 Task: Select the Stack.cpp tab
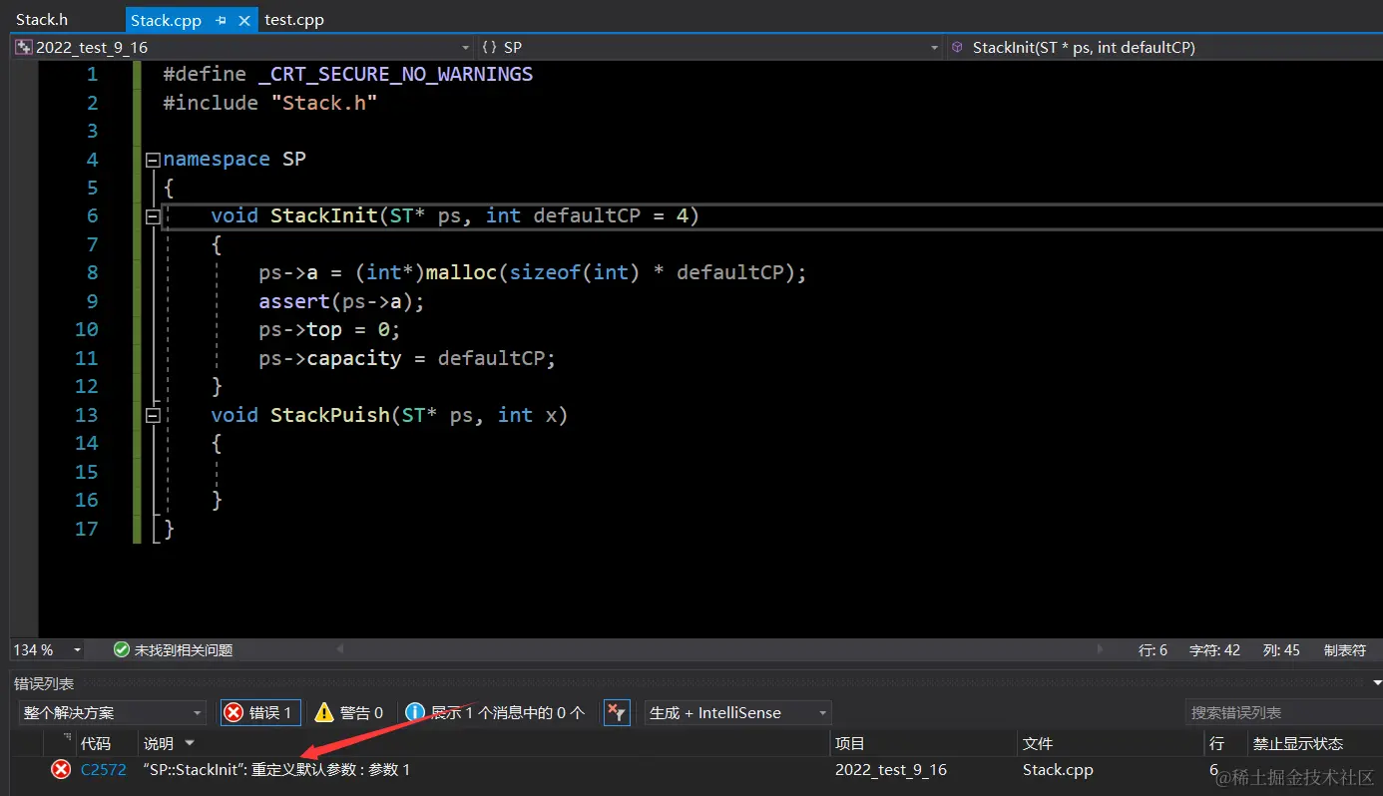(x=166, y=20)
